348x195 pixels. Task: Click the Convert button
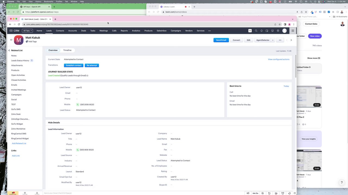click(236, 40)
